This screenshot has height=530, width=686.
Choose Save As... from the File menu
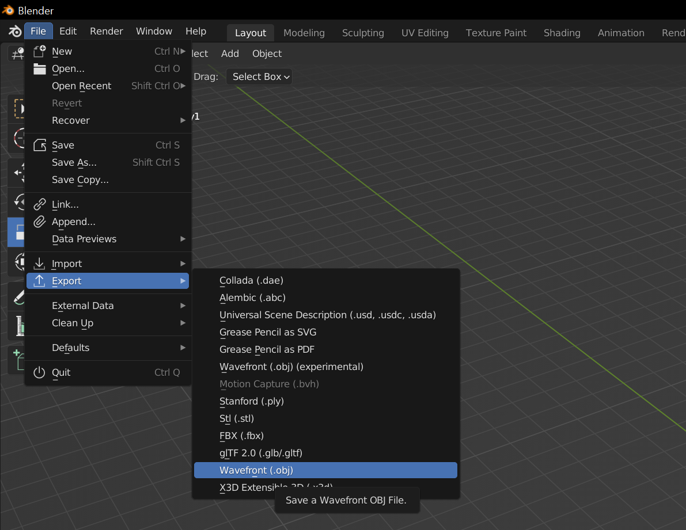[108, 162]
